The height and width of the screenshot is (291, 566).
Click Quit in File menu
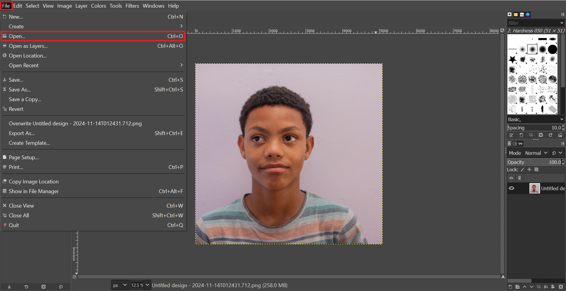coord(93,225)
